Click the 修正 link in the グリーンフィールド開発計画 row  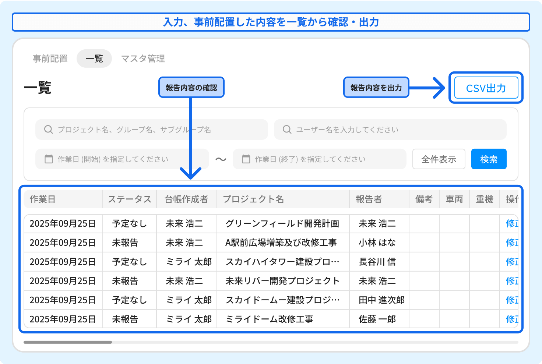pyautogui.click(x=512, y=223)
